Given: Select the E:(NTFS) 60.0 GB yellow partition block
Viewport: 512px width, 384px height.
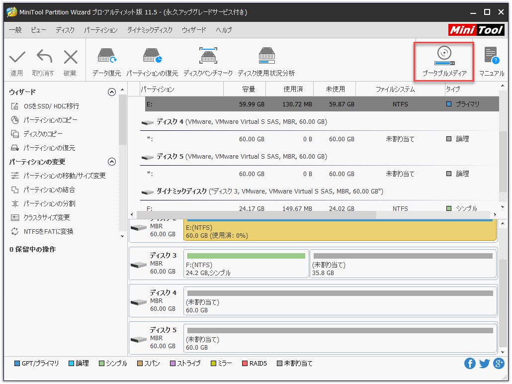Looking at the screenshot, I should coord(340,230).
